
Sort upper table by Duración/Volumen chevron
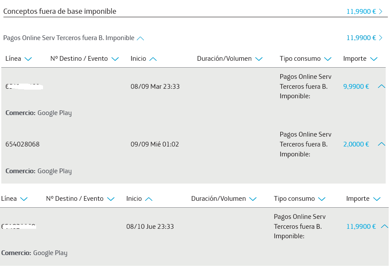259,59
